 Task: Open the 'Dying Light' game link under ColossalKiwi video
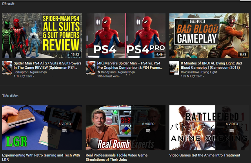209,72
